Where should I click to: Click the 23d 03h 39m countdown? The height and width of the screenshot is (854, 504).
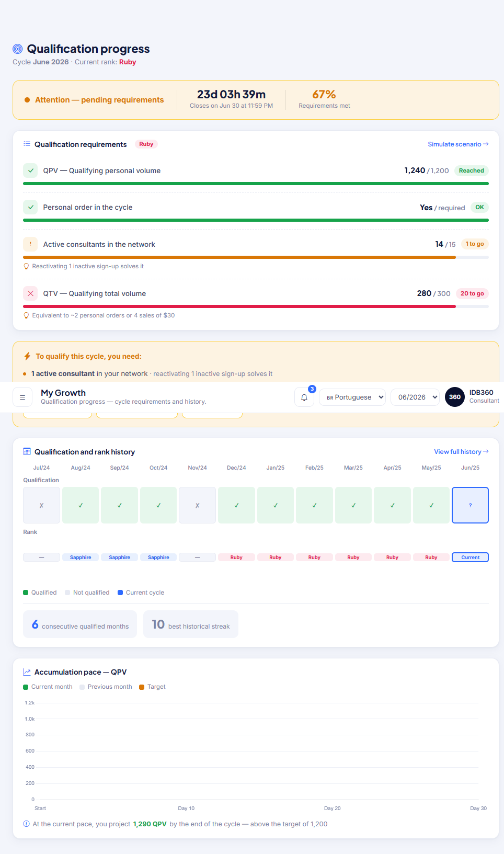231,95
